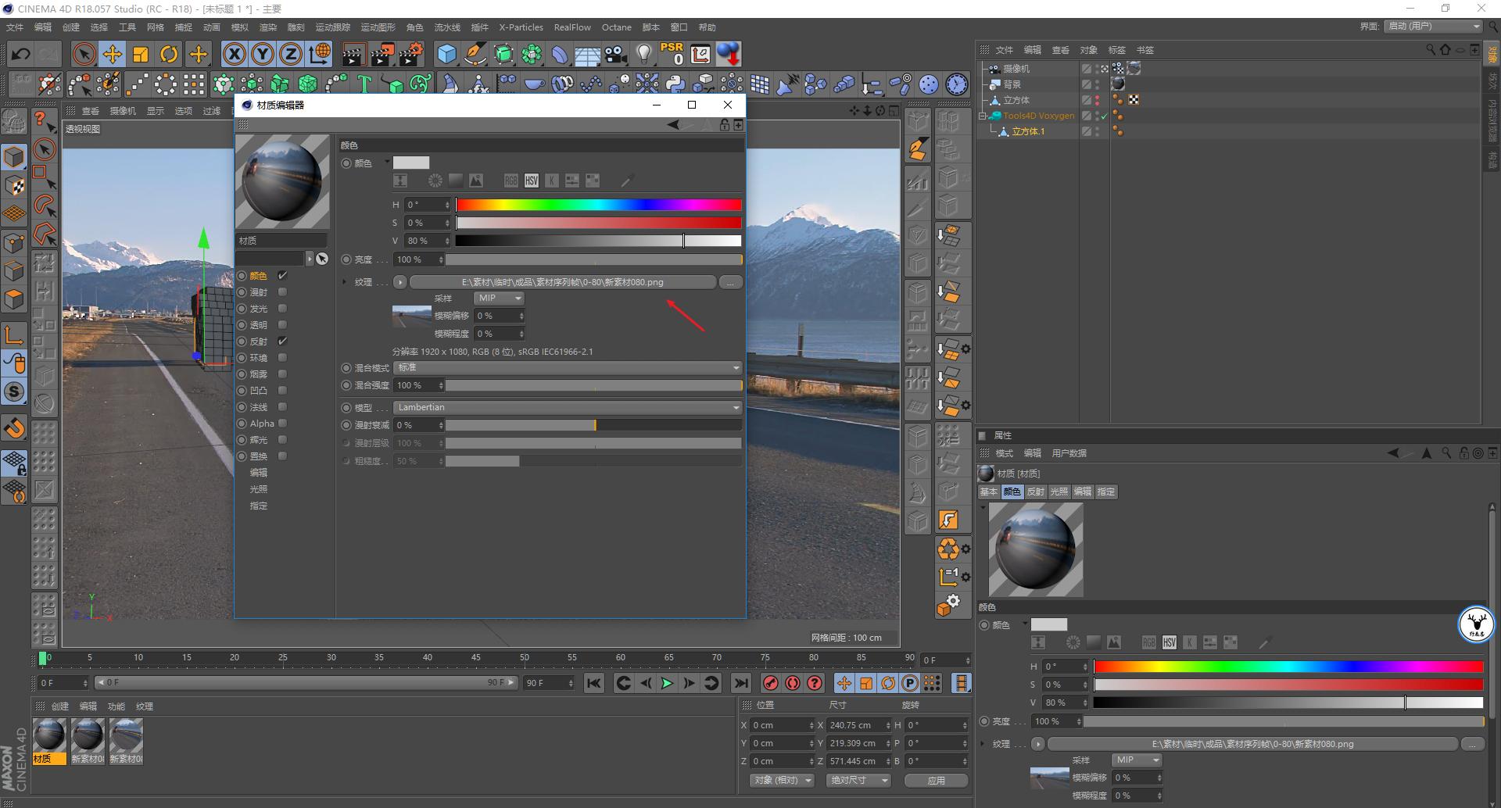Click the 应用 button
The image size is (1501, 808).
point(936,780)
